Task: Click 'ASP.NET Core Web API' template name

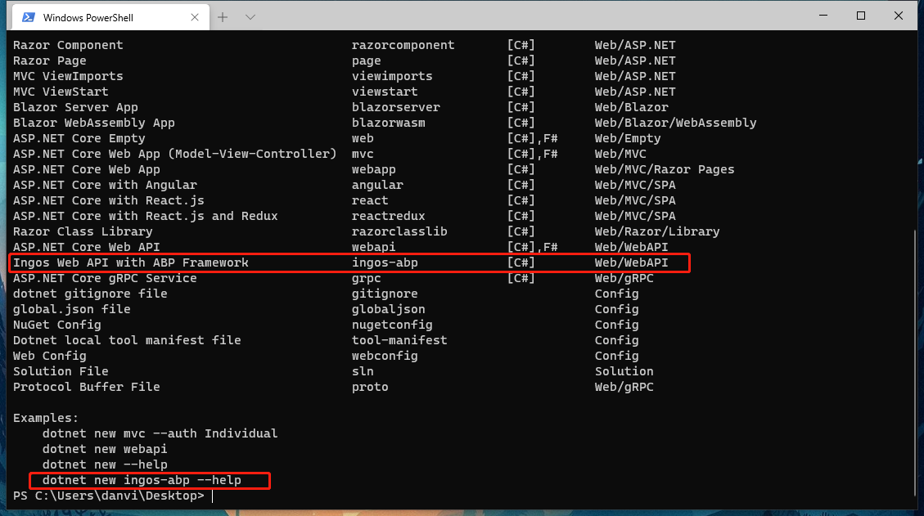Action: (x=87, y=247)
